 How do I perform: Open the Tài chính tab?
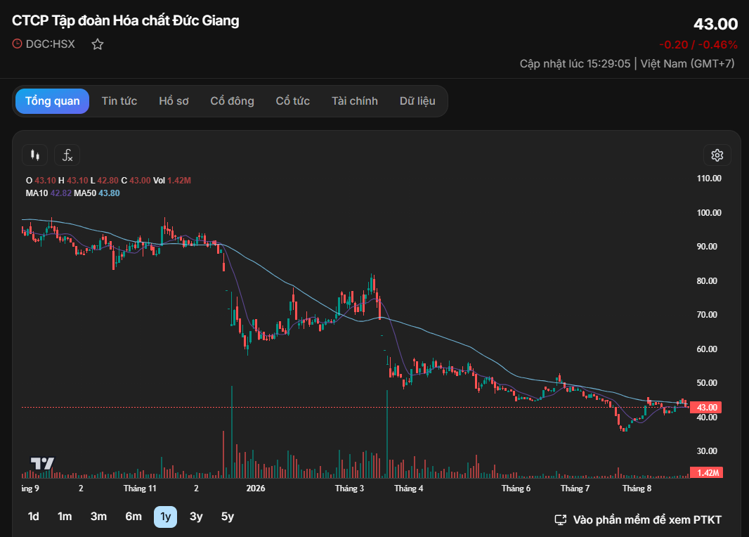[x=355, y=101]
